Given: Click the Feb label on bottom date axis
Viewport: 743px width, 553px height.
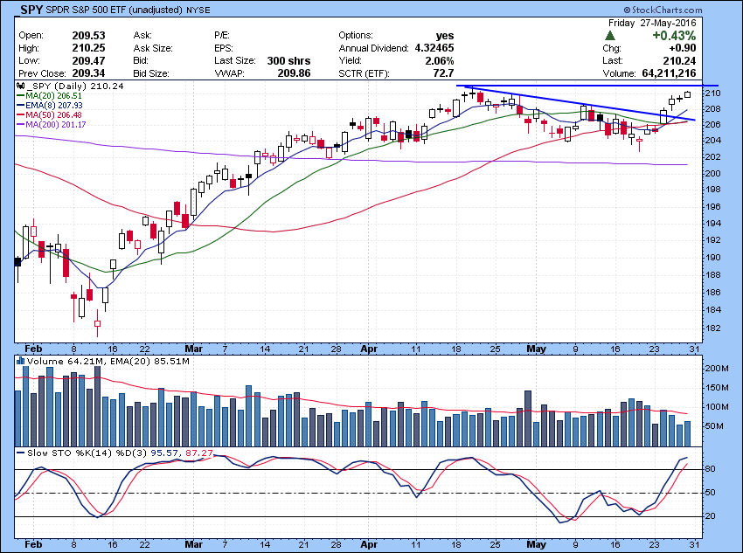Looking at the screenshot, I should [33, 544].
